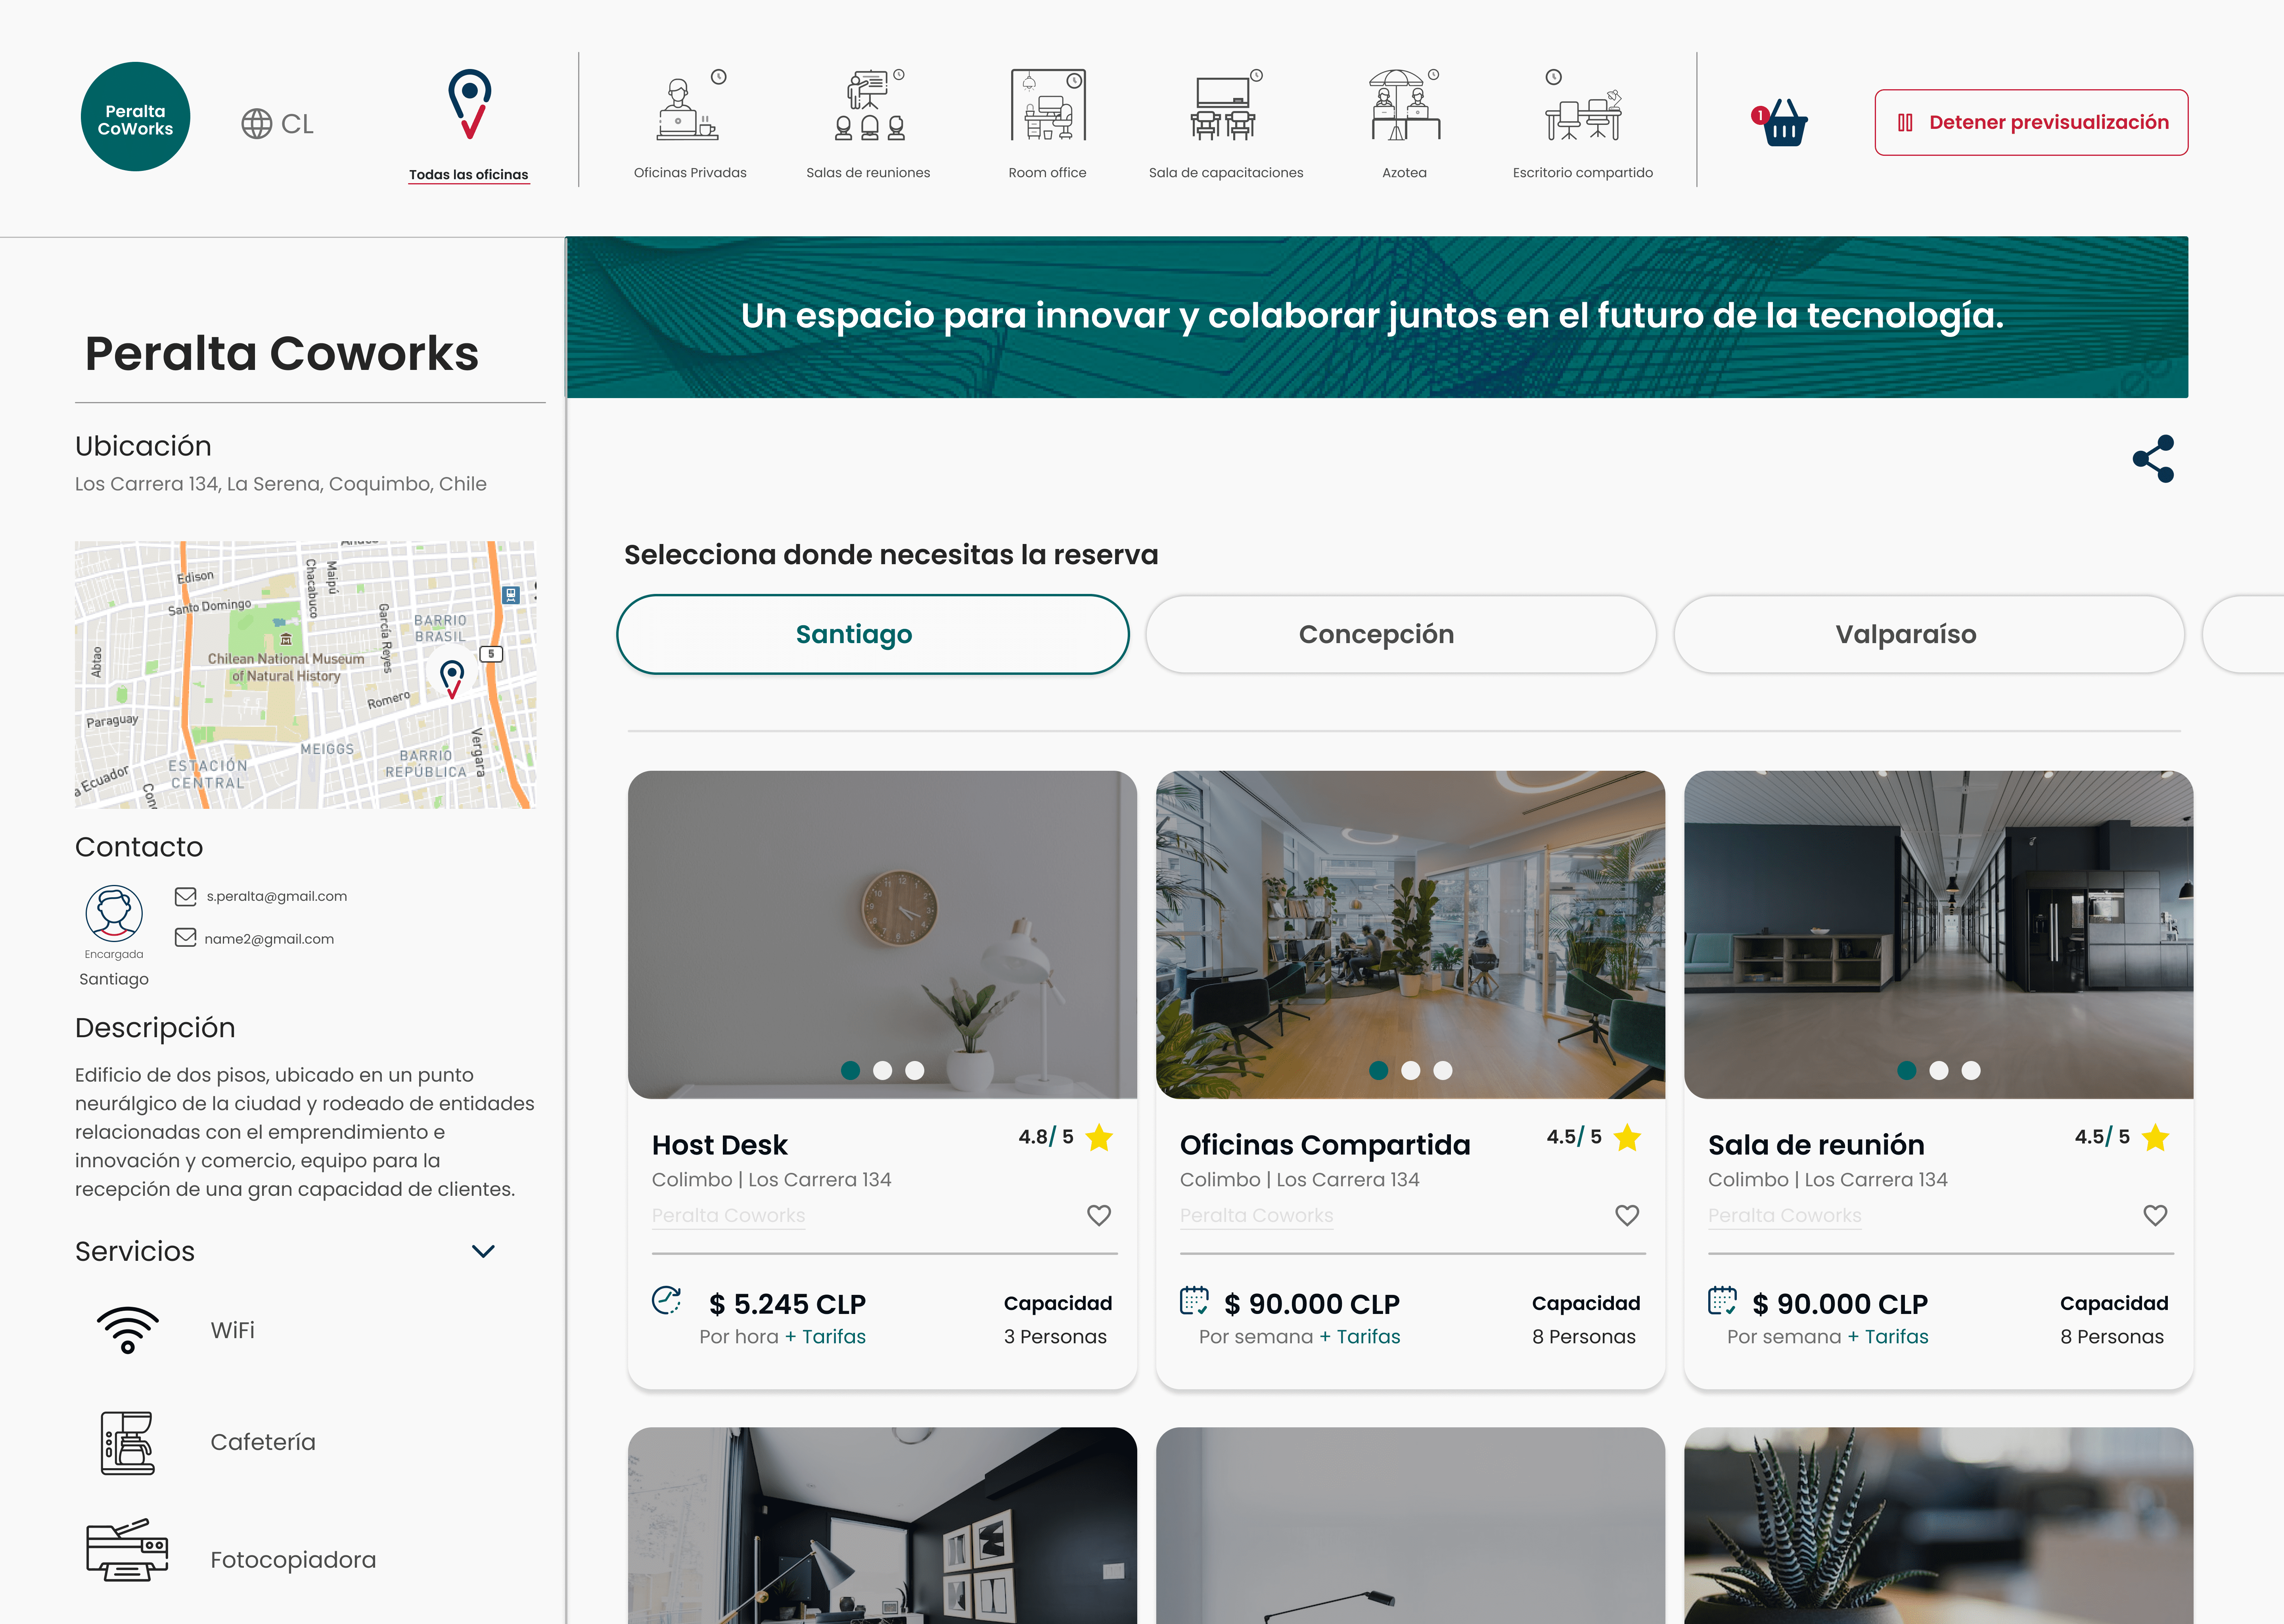Open the Oficinas Compartida card photo
The height and width of the screenshot is (1624, 2284).
1410,934
